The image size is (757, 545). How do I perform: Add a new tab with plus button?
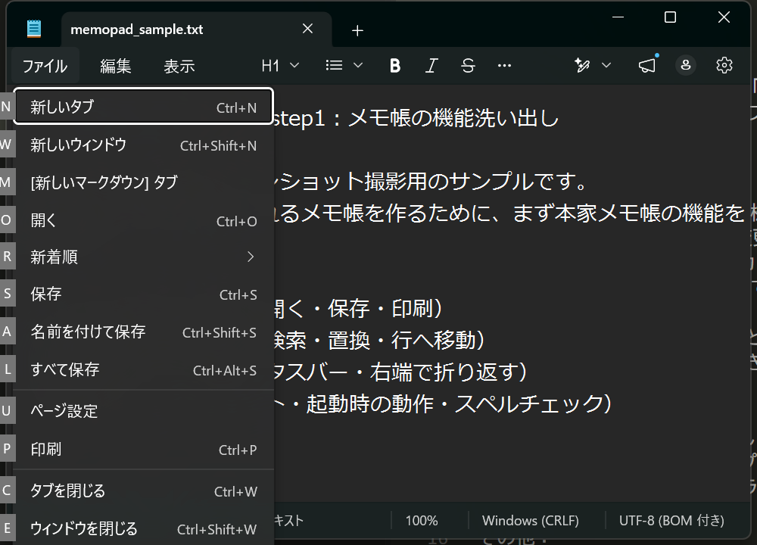pyautogui.click(x=357, y=31)
